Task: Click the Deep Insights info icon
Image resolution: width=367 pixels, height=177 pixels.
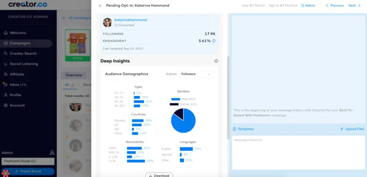Action: click(x=216, y=61)
